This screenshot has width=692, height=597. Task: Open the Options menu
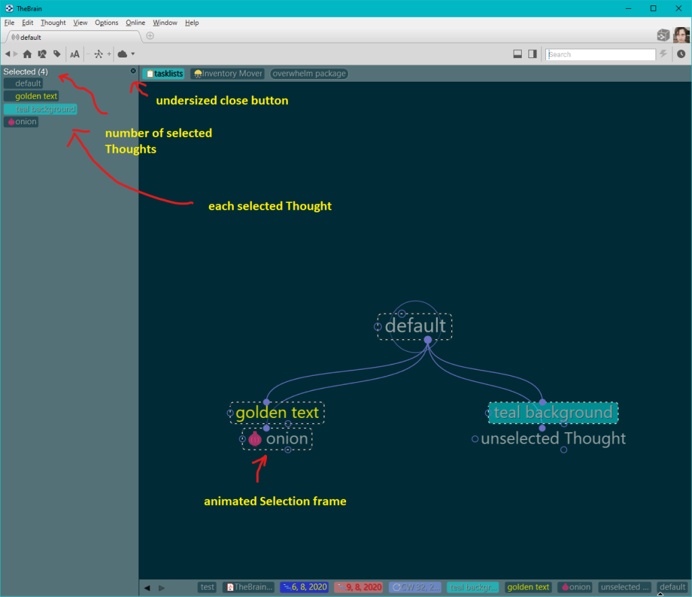coord(106,22)
